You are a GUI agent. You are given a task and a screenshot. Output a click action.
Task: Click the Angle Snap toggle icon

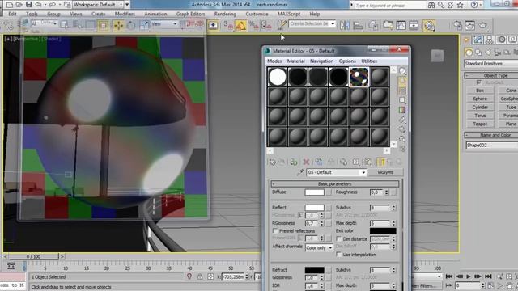(x=241, y=25)
